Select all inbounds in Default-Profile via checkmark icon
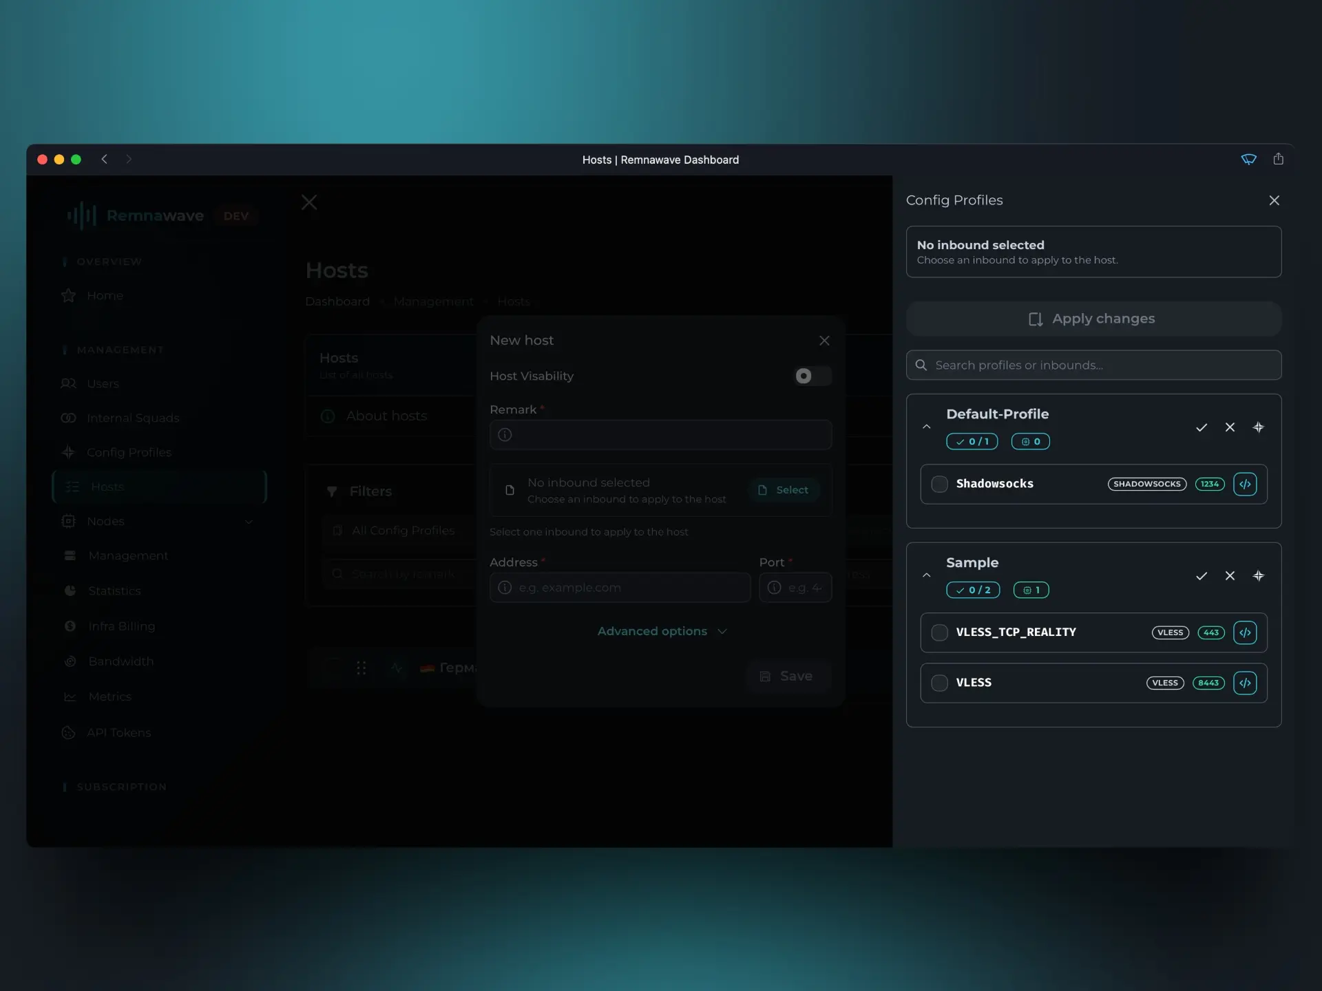The height and width of the screenshot is (991, 1322). coord(1202,427)
